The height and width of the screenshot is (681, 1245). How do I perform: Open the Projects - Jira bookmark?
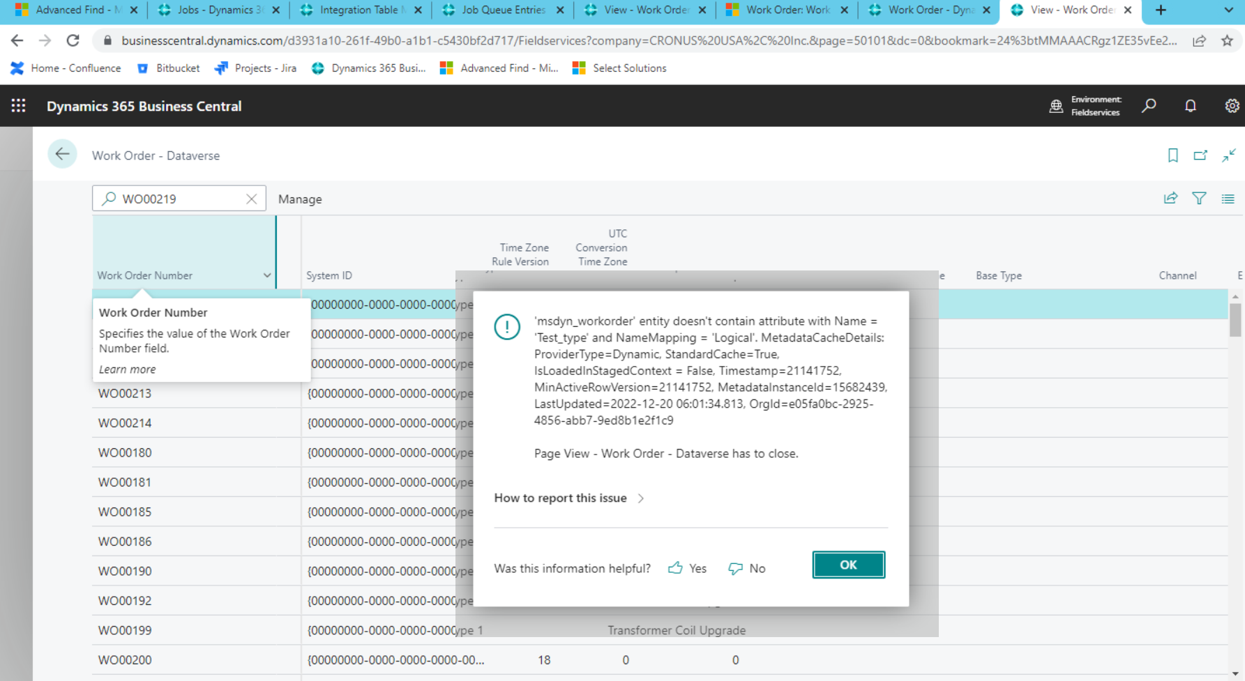click(x=255, y=68)
